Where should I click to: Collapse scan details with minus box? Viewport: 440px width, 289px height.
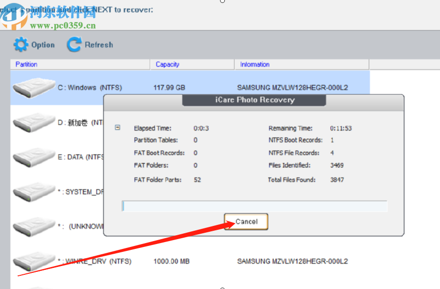point(118,128)
